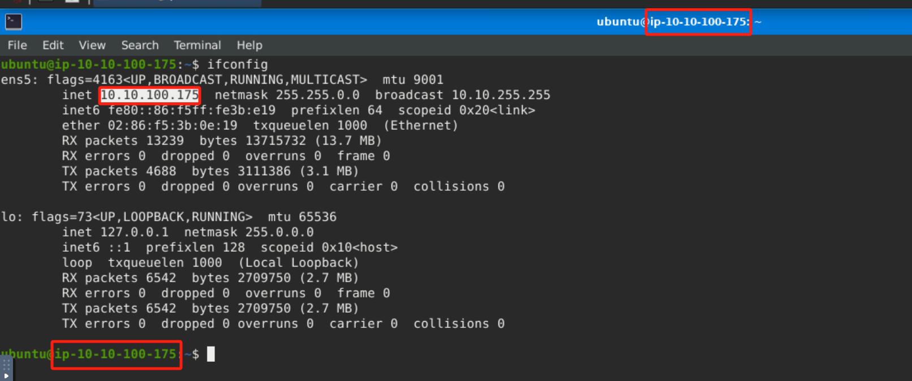The width and height of the screenshot is (912, 381).
Task: Click the ens5 inet address 10.10.100.175
Action: pyautogui.click(x=150, y=95)
